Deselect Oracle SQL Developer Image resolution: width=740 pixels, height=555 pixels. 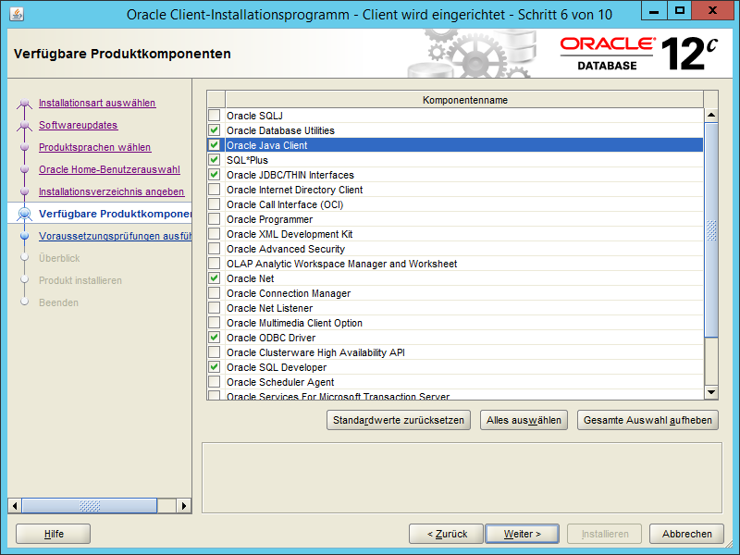215,367
